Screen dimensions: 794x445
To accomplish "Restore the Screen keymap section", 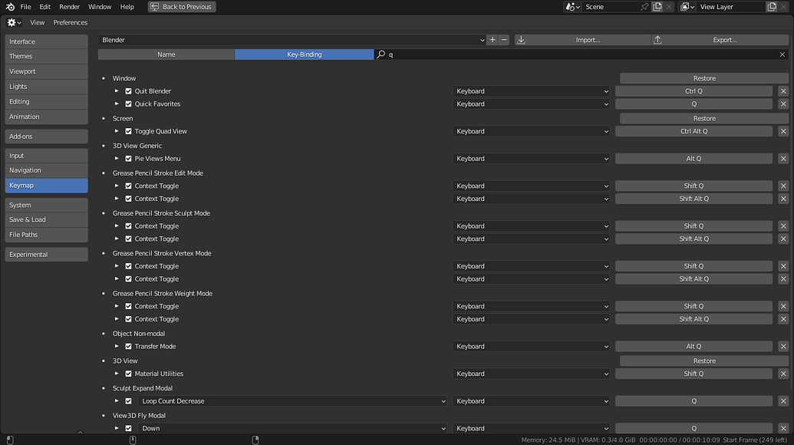I will coord(704,118).
